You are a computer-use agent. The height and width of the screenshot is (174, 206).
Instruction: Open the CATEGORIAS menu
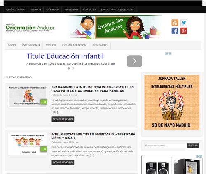pyautogui.click(x=31, y=45)
